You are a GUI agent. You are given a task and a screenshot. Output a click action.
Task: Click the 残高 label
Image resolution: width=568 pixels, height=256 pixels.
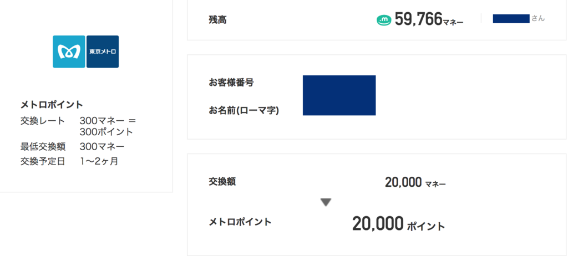coord(217,20)
